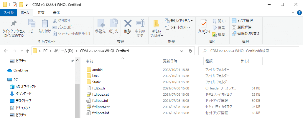Click the navigation pane scrollbar up arrow
Image resolution: width=303 pixels, height=118 pixels.
[77, 61]
